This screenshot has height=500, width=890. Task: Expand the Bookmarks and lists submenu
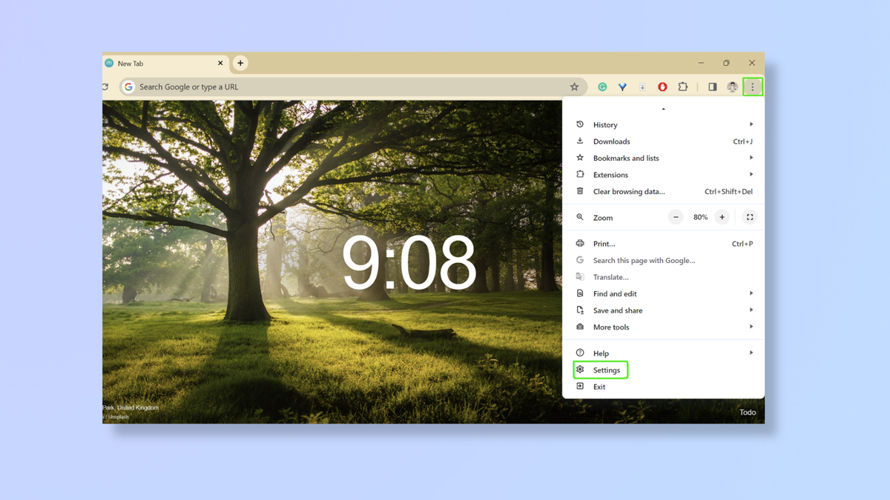(x=627, y=158)
